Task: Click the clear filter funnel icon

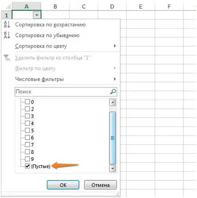Action: pyautogui.click(x=7, y=58)
